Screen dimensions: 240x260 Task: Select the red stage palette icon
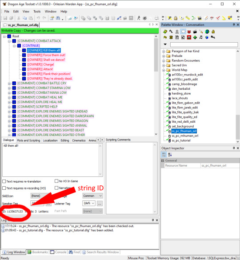pyautogui.click(x=189, y=37)
